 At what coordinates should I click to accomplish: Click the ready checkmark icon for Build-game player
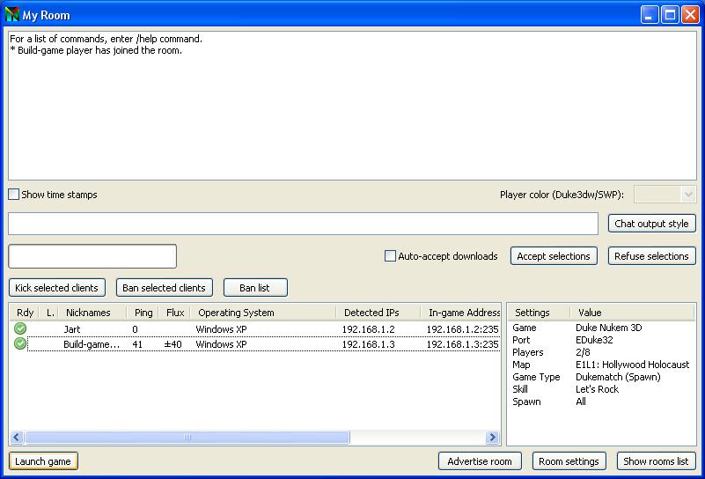(20, 344)
